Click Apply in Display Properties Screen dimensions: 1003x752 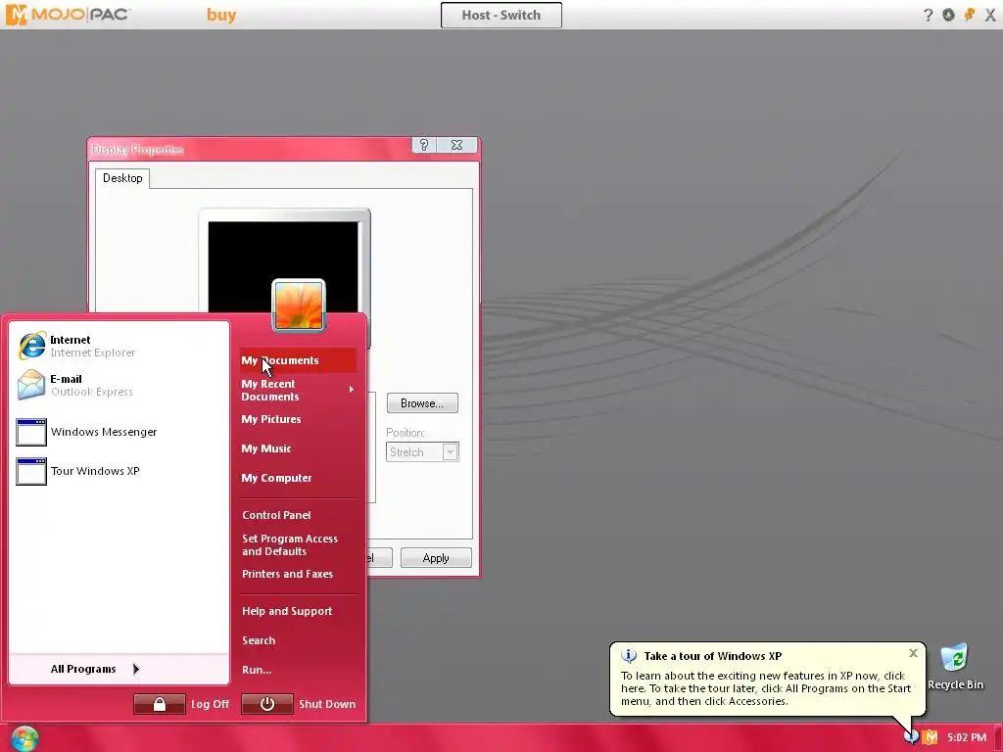click(436, 558)
